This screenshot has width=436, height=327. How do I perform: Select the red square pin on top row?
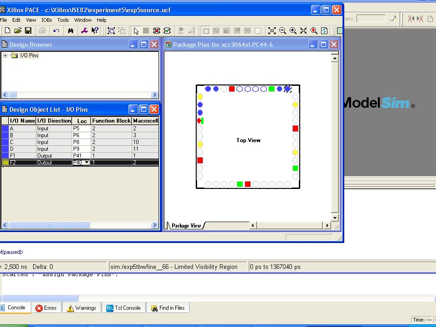(232, 89)
